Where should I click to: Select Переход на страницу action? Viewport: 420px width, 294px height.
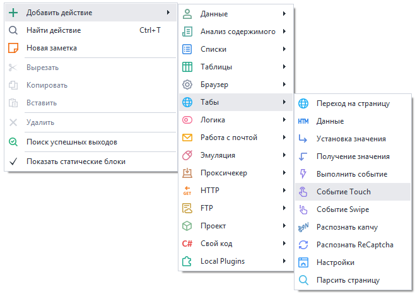353,103
